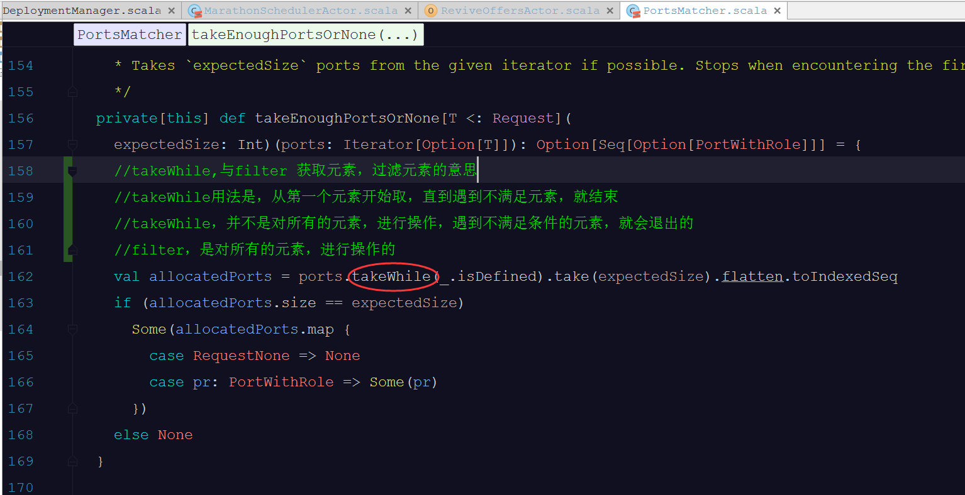965x495 pixels.
Task: Switch to the DeploymentManager.scala tab
Action: tap(82, 11)
